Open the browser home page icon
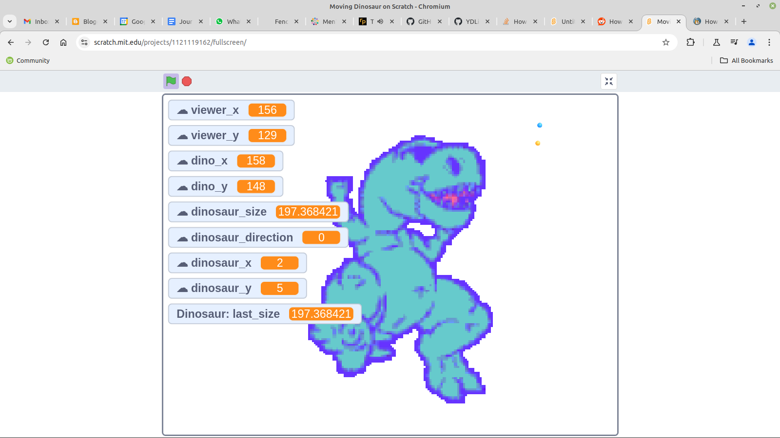 click(x=63, y=42)
